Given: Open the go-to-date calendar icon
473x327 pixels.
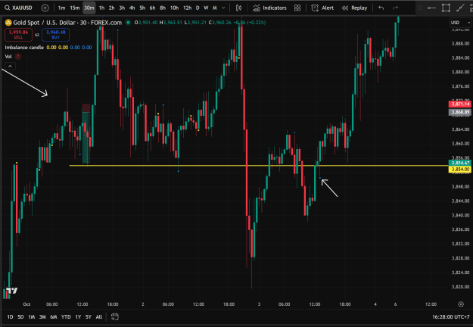Looking at the screenshot, I should [114, 316].
